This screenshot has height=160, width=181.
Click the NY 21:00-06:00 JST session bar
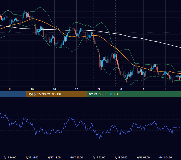134,94
